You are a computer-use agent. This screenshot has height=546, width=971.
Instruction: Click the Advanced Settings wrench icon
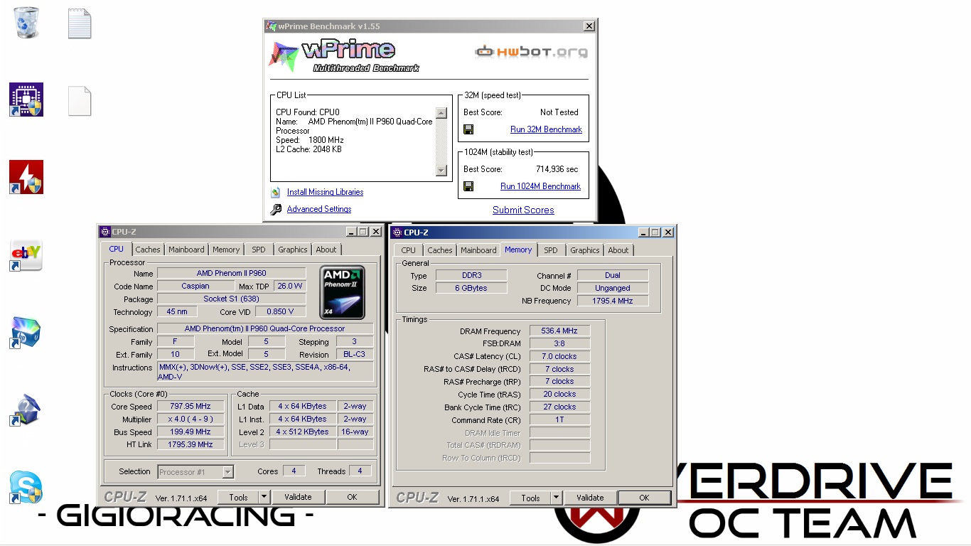276,209
